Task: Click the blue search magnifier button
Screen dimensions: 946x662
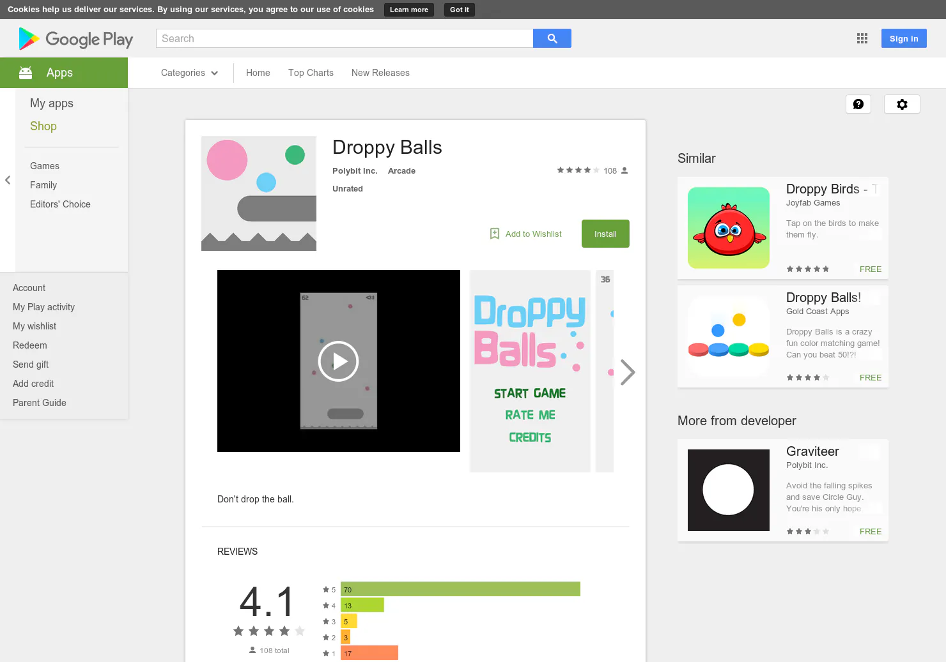Action: click(552, 38)
